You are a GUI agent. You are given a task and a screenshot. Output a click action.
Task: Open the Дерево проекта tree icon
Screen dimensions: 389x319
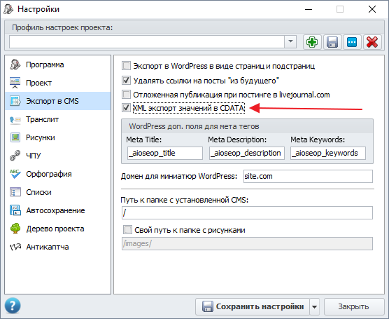pos(15,229)
